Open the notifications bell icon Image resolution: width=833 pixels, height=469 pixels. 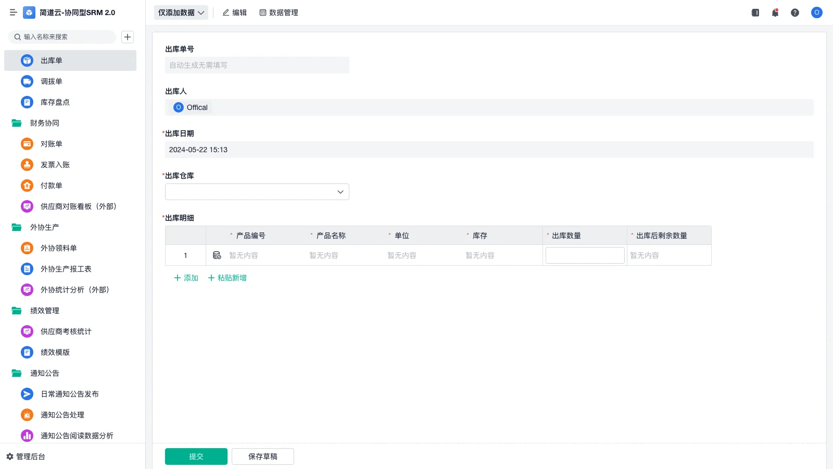(775, 13)
